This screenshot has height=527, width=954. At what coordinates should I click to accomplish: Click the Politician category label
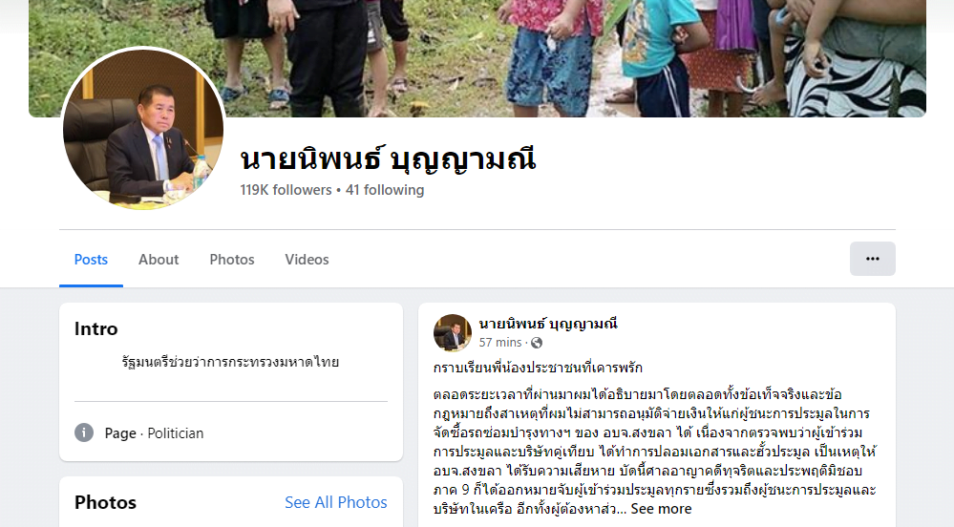click(175, 433)
